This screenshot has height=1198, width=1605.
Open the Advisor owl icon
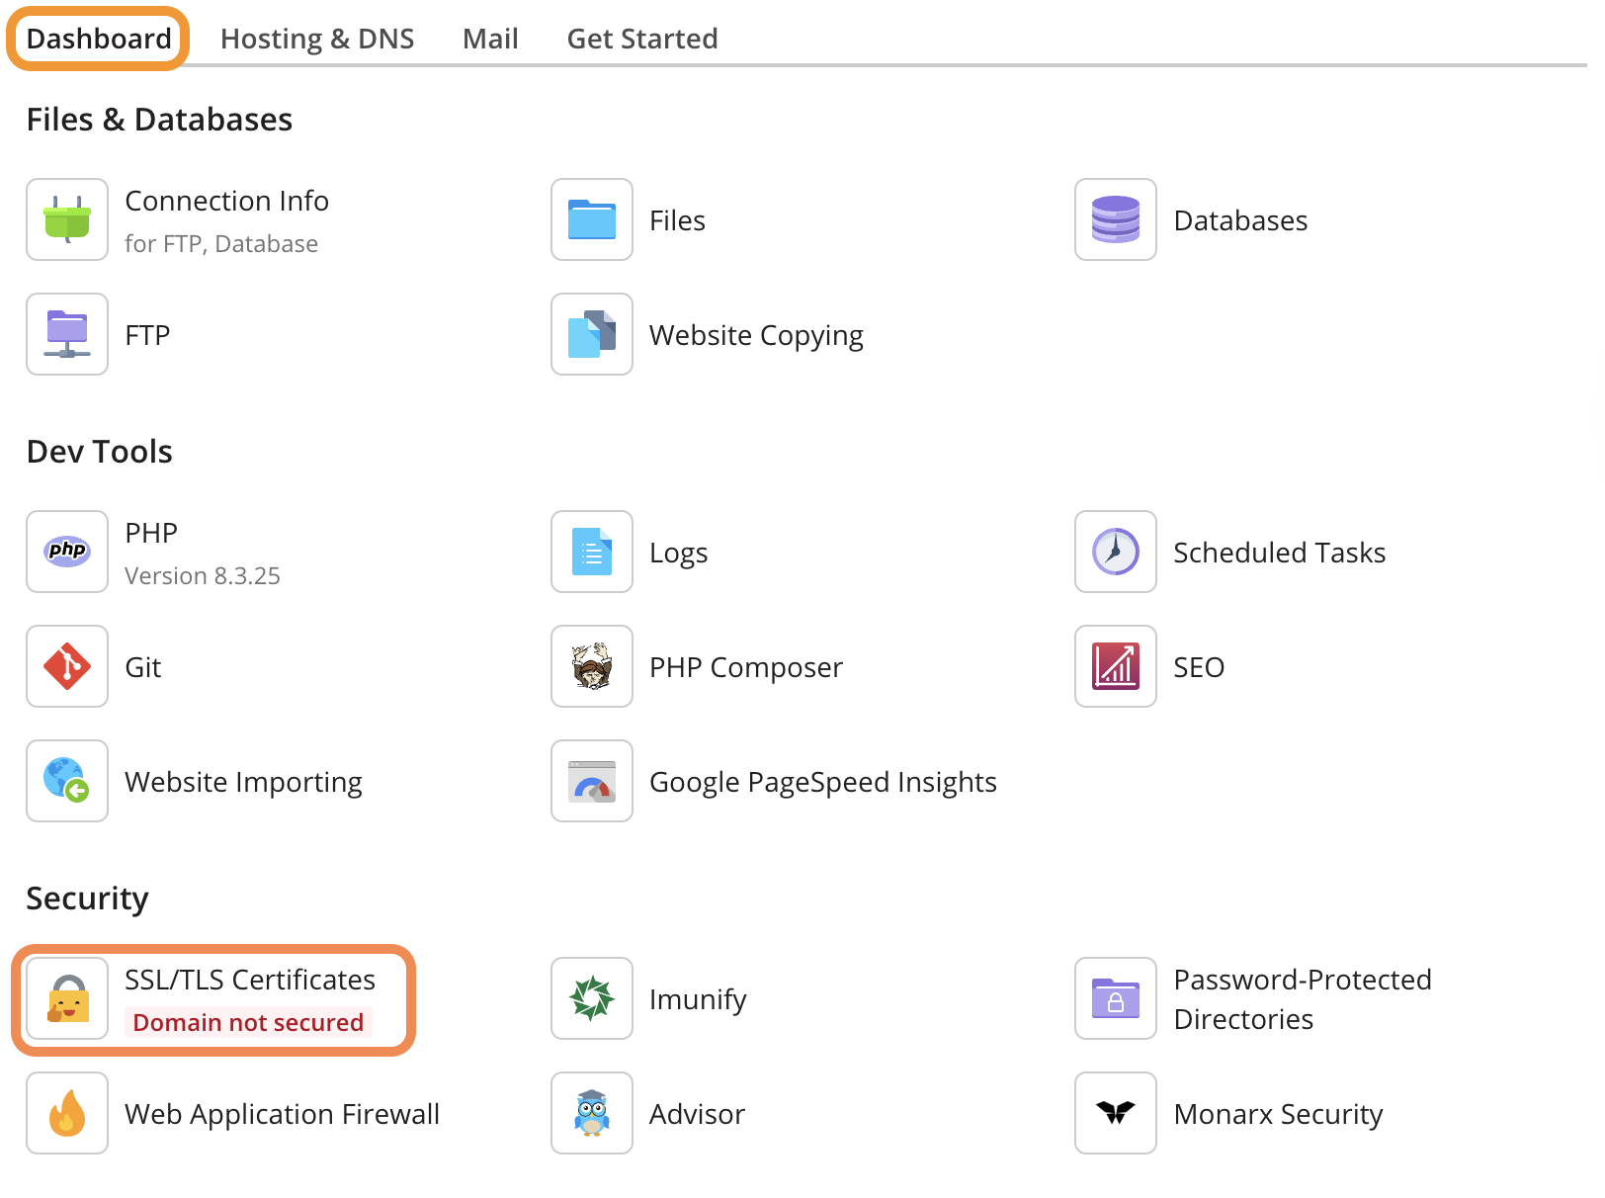pos(591,1113)
